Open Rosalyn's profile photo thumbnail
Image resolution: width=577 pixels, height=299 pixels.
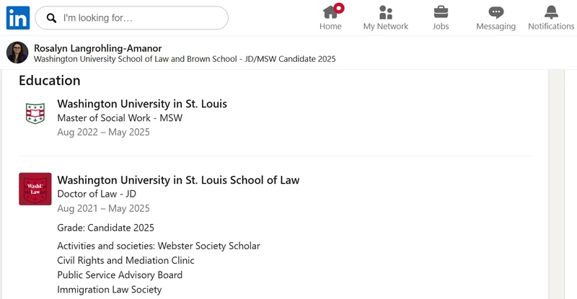pos(17,52)
